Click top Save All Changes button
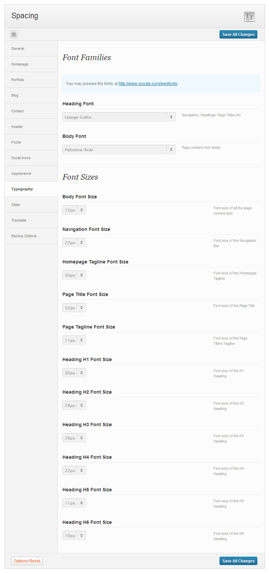The width and height of the screenshot is (269, 574). tap(238, 35)
